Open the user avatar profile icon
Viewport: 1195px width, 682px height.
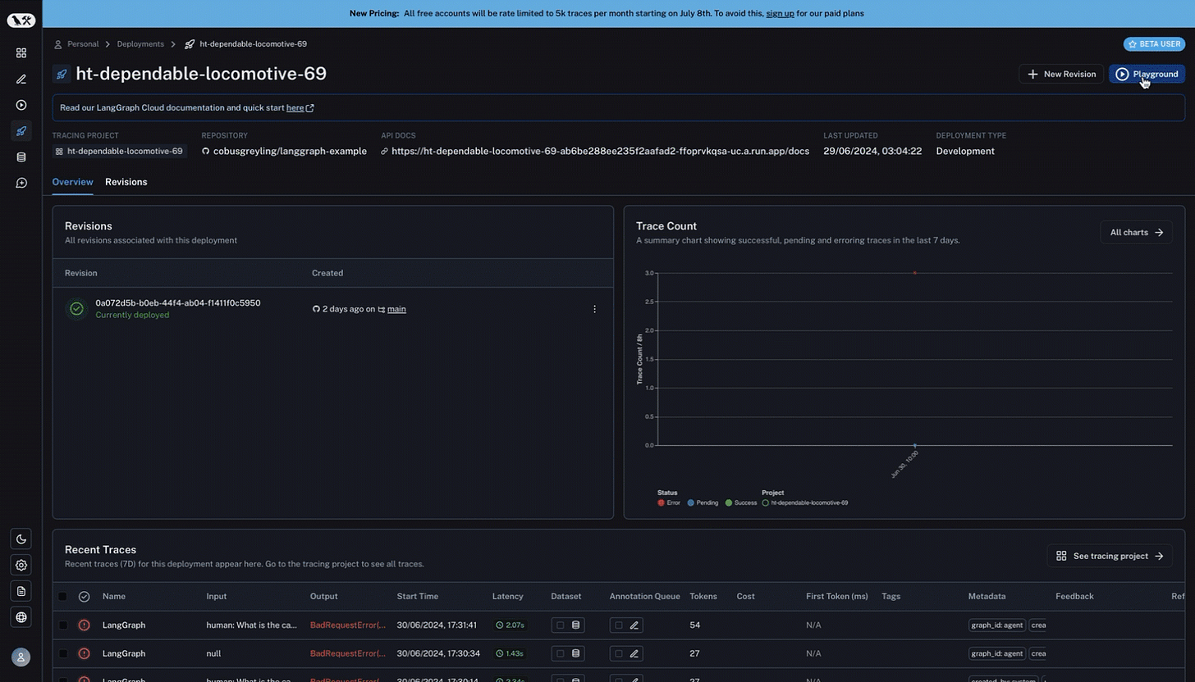(x=21, y=657)
